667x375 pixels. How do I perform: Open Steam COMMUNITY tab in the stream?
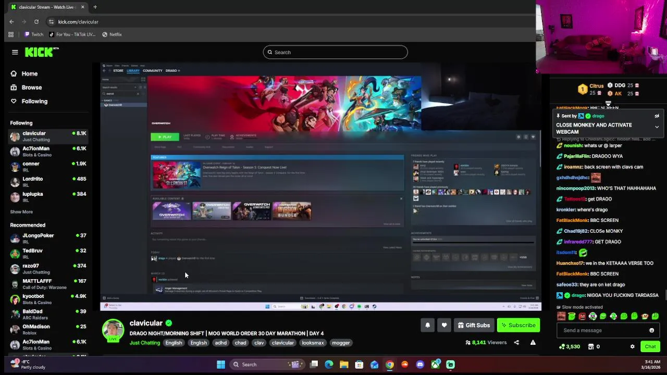pyautogui.click(x=153, y=71)
